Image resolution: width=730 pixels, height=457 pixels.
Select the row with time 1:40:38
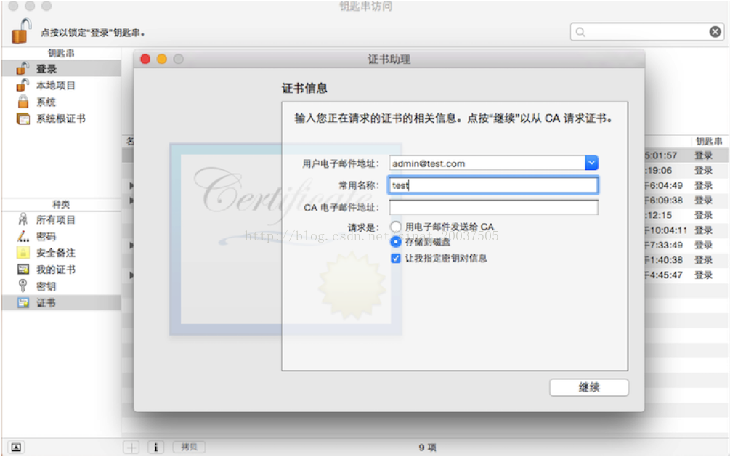686,260
